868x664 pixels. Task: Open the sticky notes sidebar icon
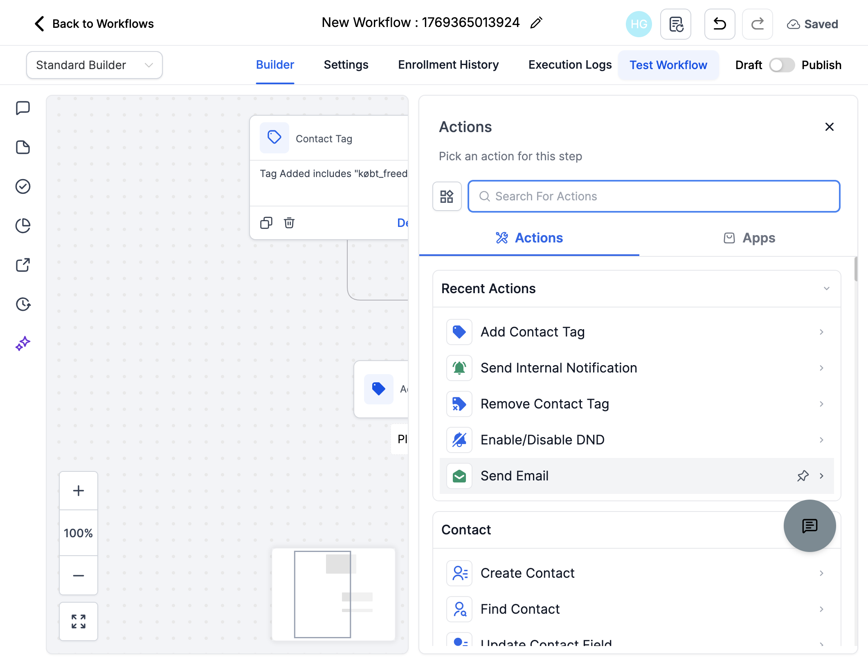(23, 147)
